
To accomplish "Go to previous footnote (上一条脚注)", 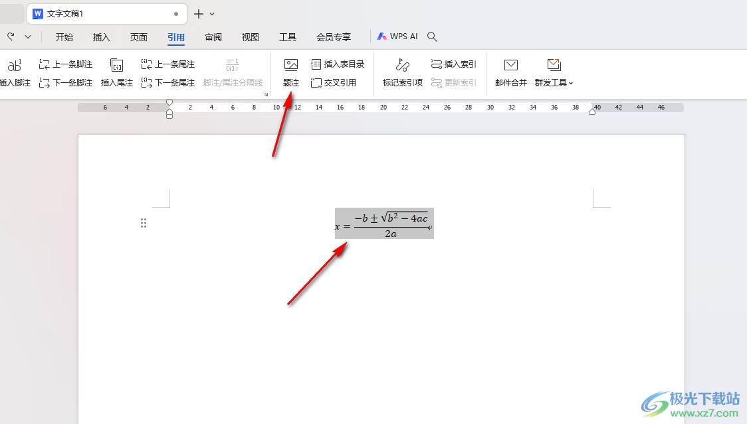I will point(66,64).
